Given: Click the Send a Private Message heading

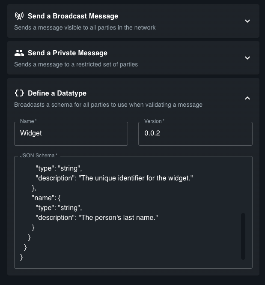Looking at the screenshot, I should click(x=67, y=53).
